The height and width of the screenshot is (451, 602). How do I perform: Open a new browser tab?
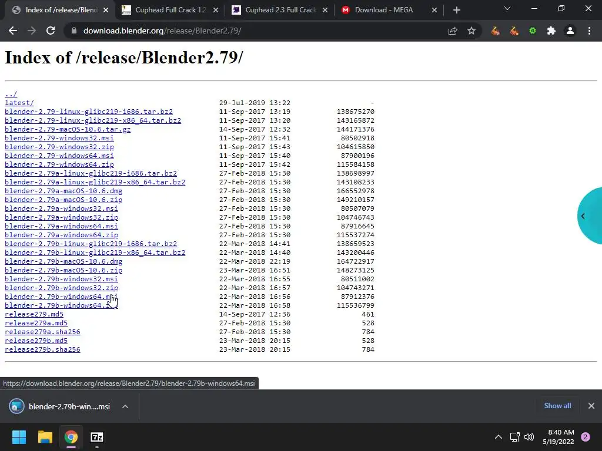point(456,10)
